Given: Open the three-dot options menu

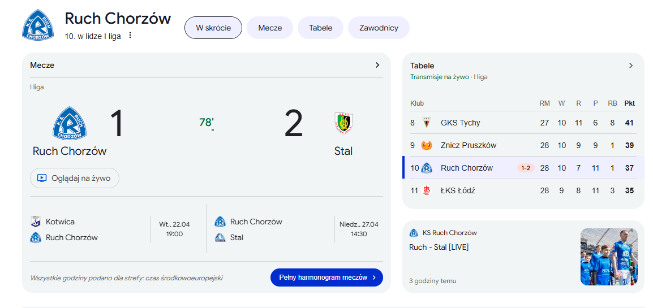Looking at the screenshot, I should coord(130,36).
